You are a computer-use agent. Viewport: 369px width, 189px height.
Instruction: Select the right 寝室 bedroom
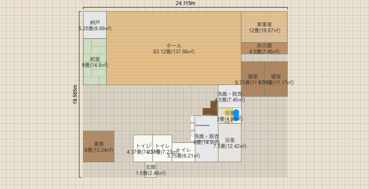276,79
